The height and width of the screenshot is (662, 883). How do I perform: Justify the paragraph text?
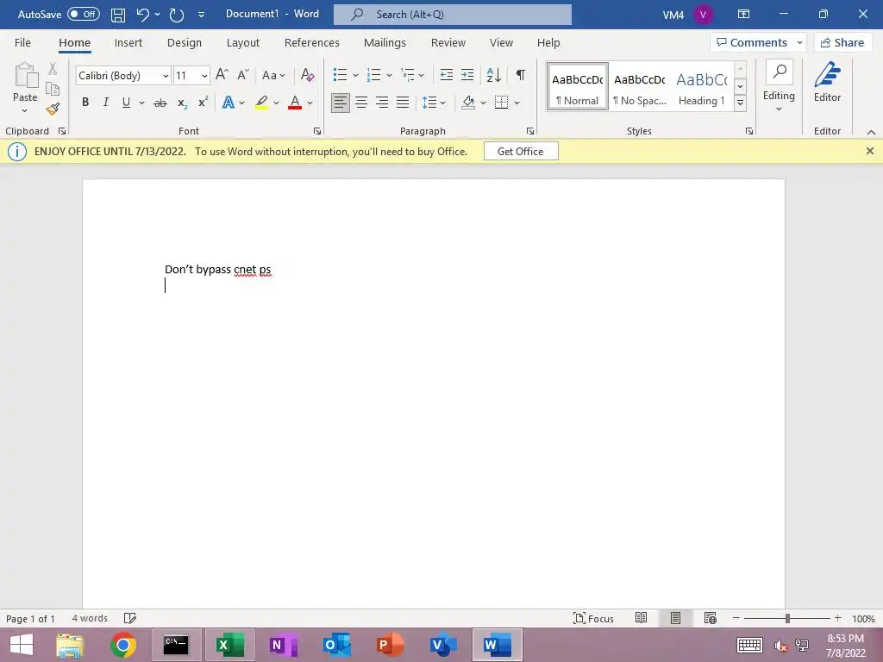pyautogui.click(x=403, y=103)
